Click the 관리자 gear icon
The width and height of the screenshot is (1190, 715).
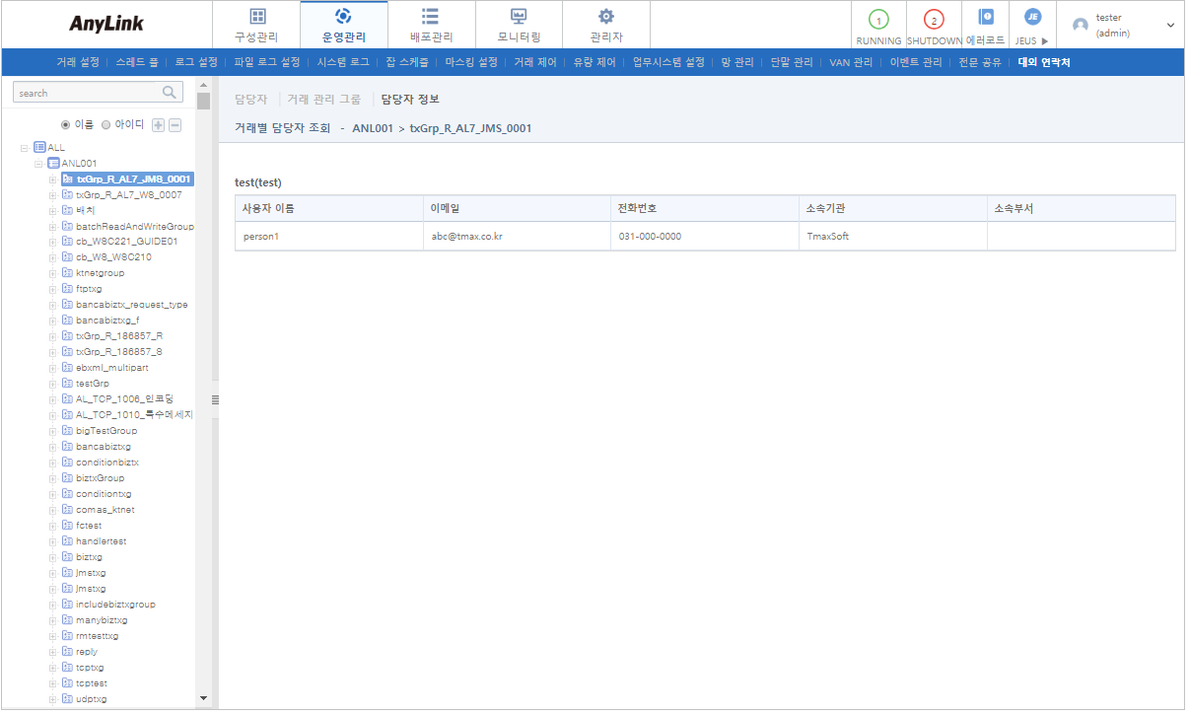[606, 17]
